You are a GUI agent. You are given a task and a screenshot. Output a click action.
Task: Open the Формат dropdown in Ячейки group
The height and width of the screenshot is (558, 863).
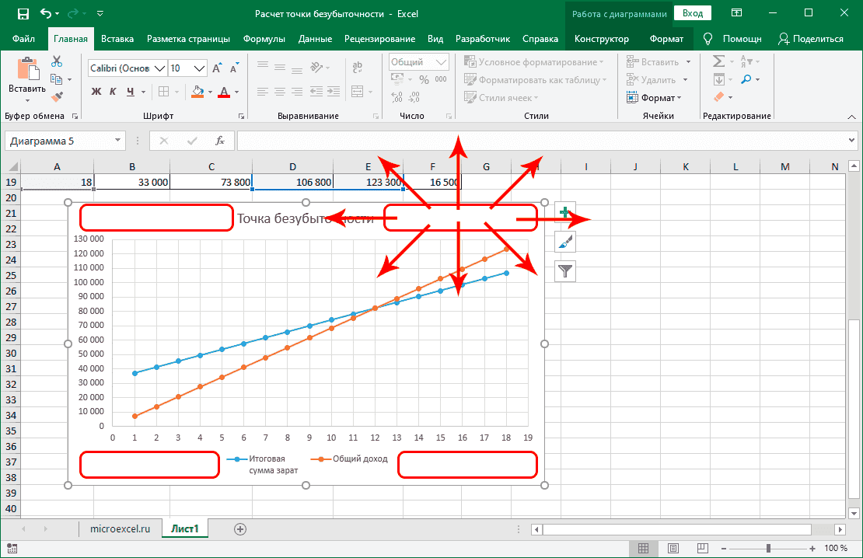657,97
